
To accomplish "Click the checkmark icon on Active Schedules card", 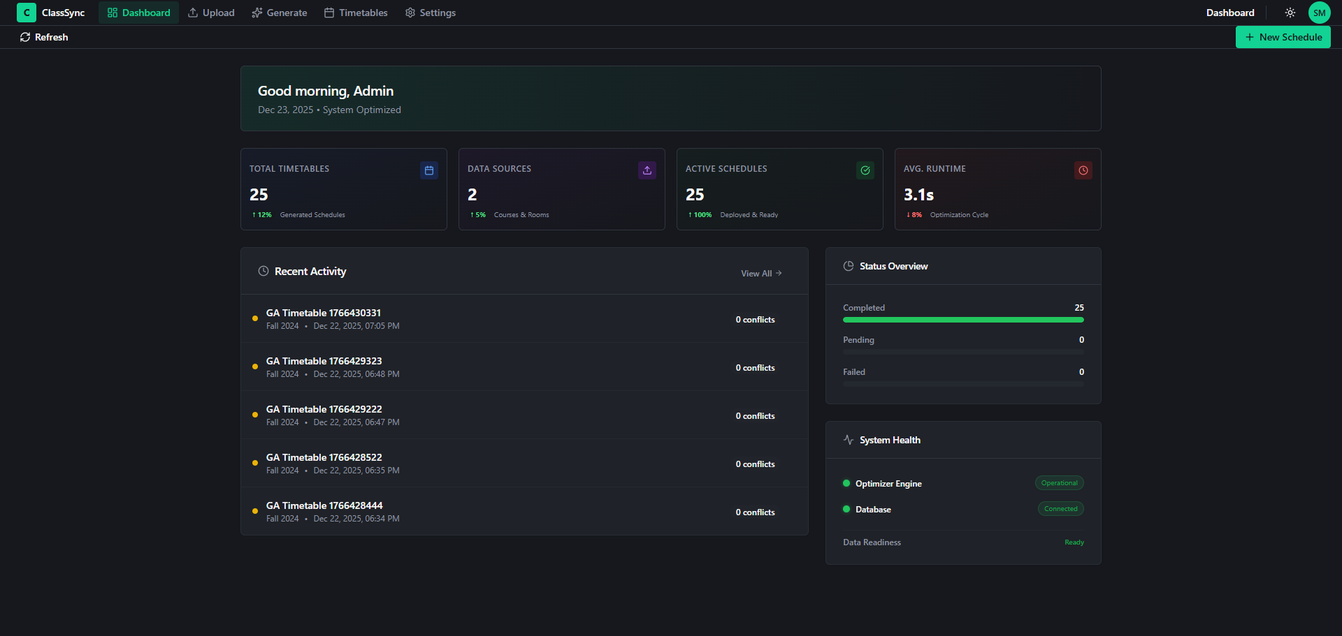I will (865, 170).
